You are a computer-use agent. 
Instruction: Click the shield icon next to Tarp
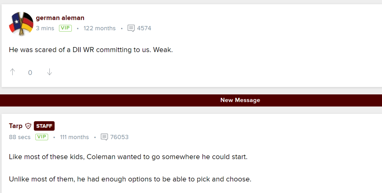[28, 126]
